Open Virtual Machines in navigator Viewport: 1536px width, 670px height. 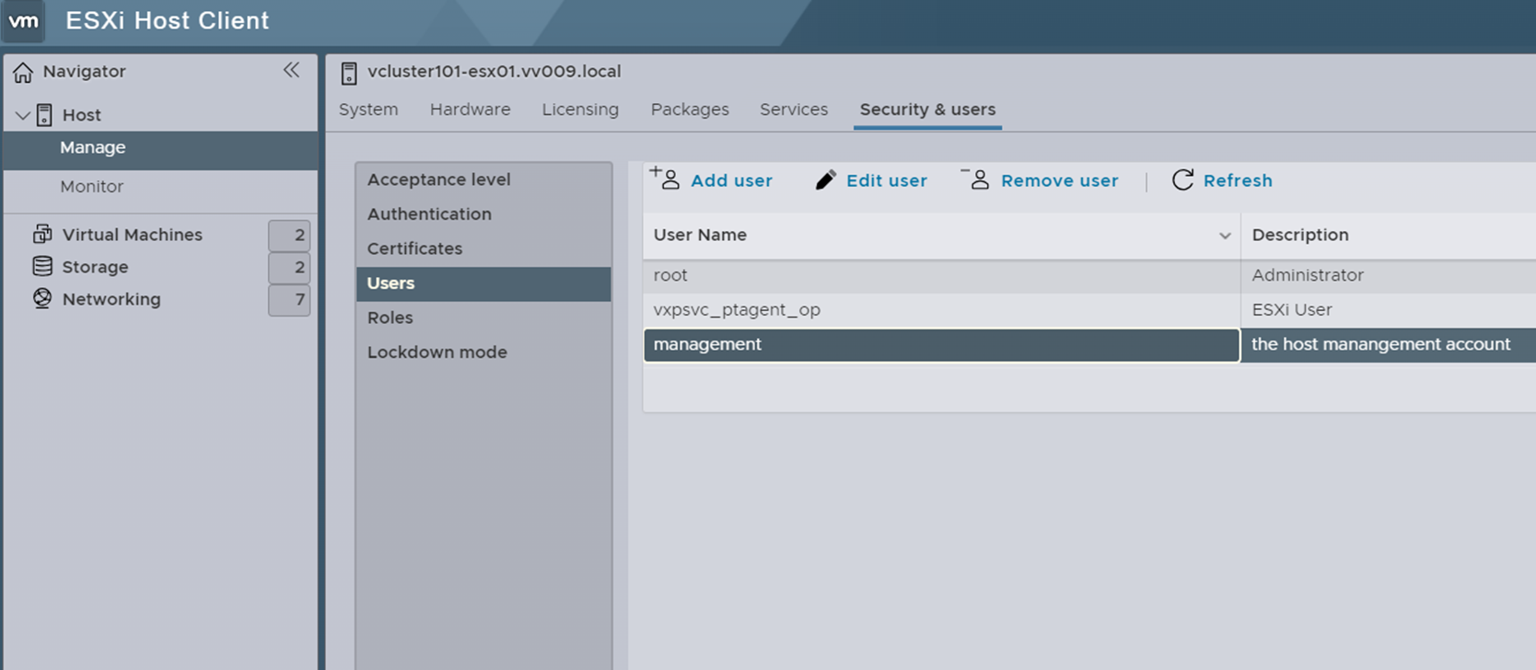[x=132, y=235]
